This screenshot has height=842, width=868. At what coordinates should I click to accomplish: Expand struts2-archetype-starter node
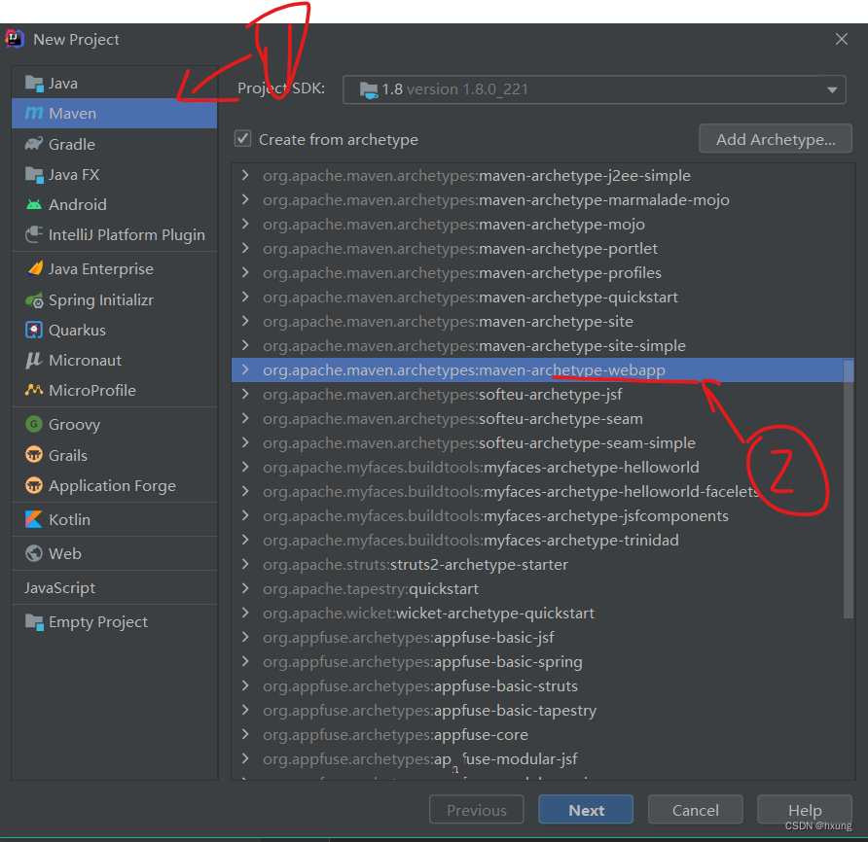[x=245, y=564]
